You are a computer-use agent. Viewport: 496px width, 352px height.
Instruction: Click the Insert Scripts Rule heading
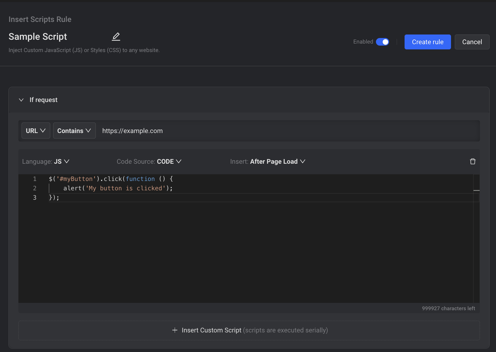coord(40,19)
